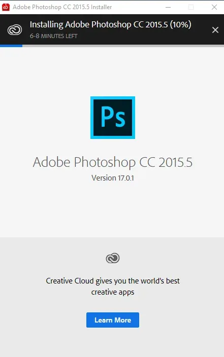Click the blue Ps Photoshop logo
The width and height of the screenshot is (224, 357).
tap(113, 118)
